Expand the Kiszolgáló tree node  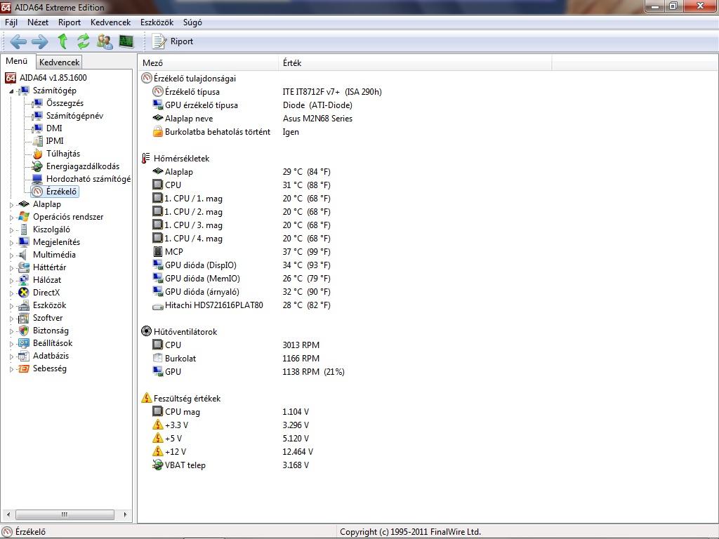click(x=11, y=230)
